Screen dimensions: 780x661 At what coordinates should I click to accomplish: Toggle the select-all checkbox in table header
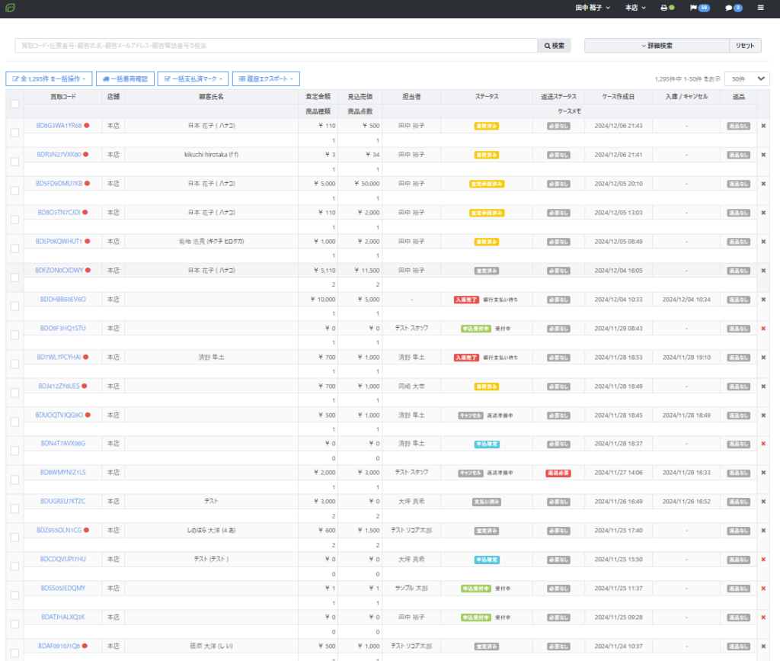[14, 104]
